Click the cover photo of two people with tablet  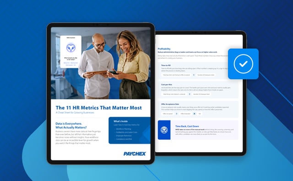[x=101, y=63]
